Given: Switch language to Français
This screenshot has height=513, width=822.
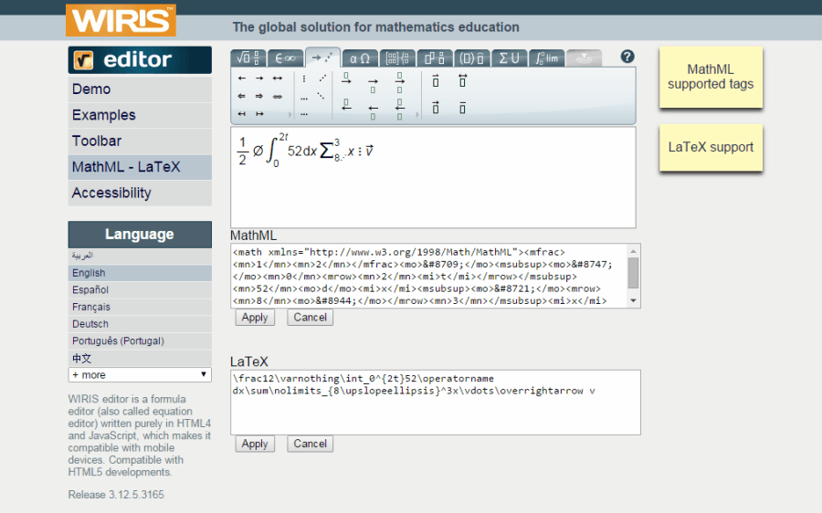Looking at the screenshot, I should click(x=140, y=307).
